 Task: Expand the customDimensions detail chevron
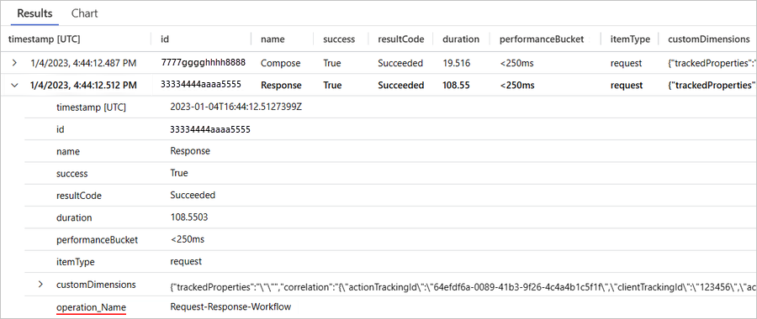pyautogui.click(x=41, y=285)
